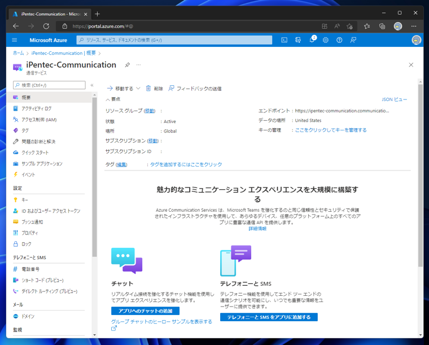Viewport: 429px width, 345px height.
Task: Open the JSON ビュー link
Action: tap(394, 99)
